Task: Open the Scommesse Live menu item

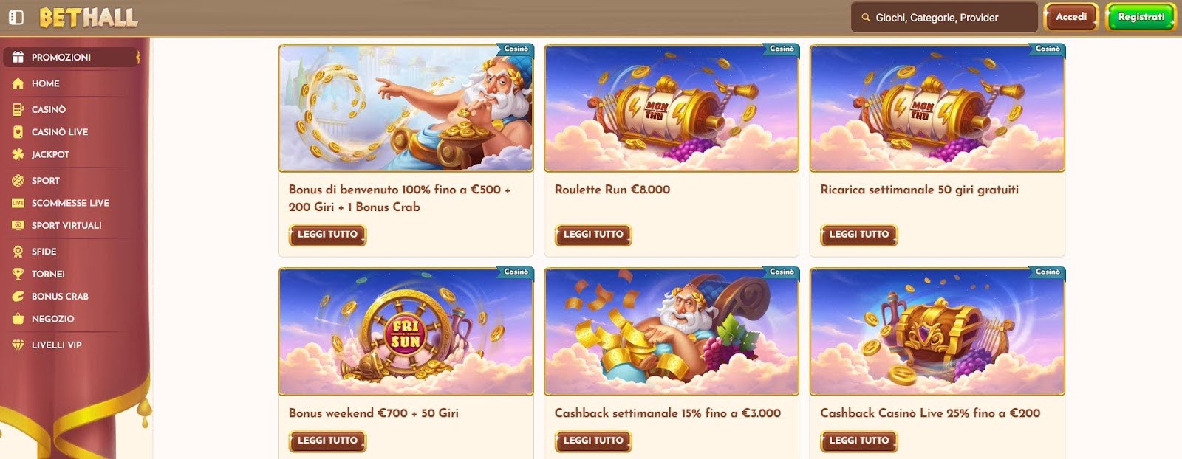Action: 70,203
